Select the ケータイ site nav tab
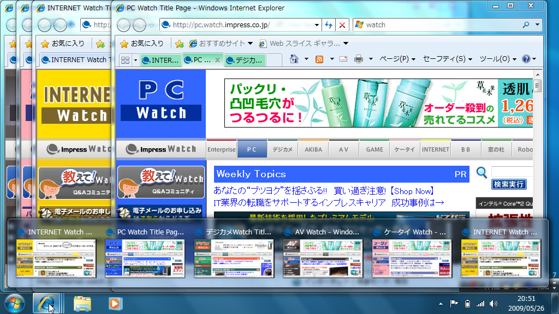 tap(405, 149)
